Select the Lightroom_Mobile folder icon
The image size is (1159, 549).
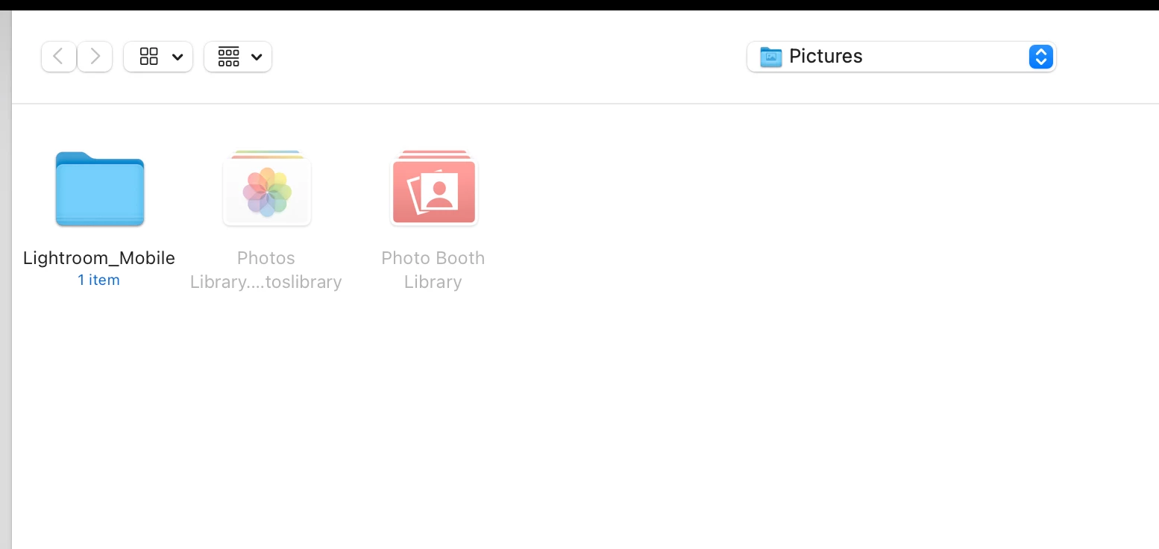pyautogui.click(x=100, y=189)
